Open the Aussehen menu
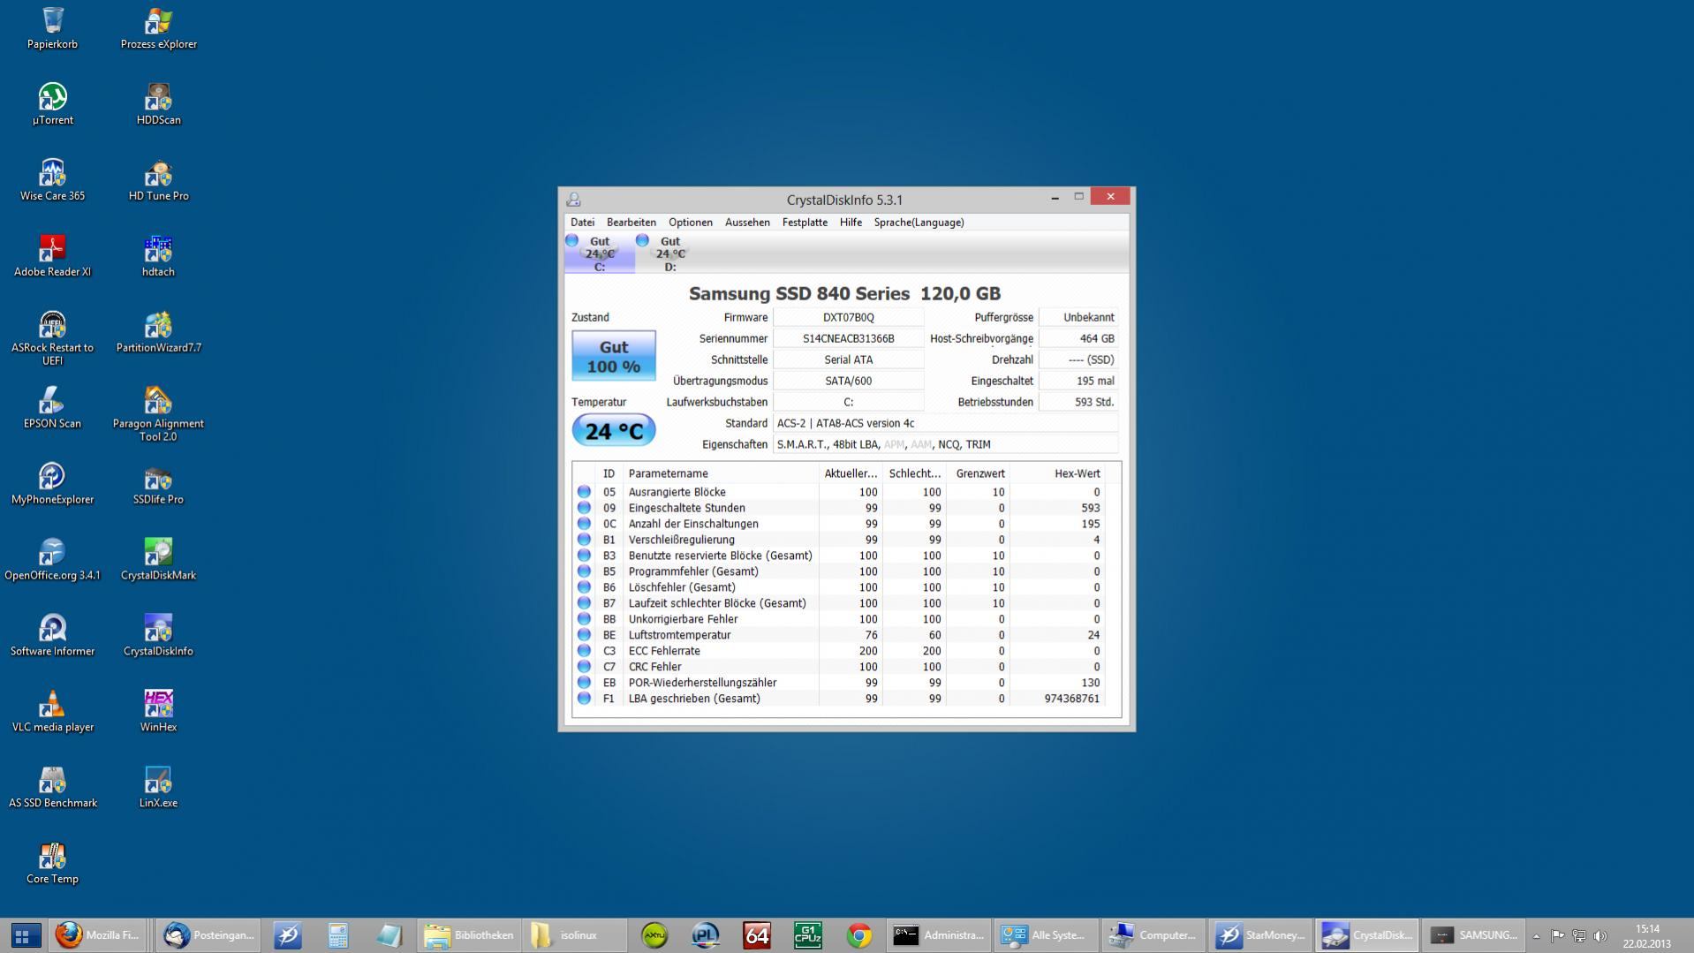 click(747, 223)
